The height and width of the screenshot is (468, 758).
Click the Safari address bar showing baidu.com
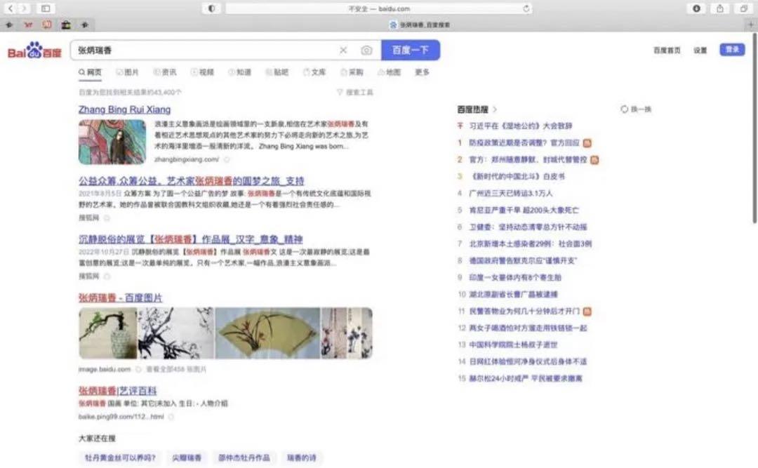click(x=379, y=8)
